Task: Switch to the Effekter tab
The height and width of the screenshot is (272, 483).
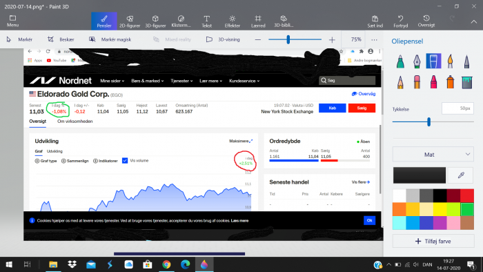Action: click(x=233, y=21)
